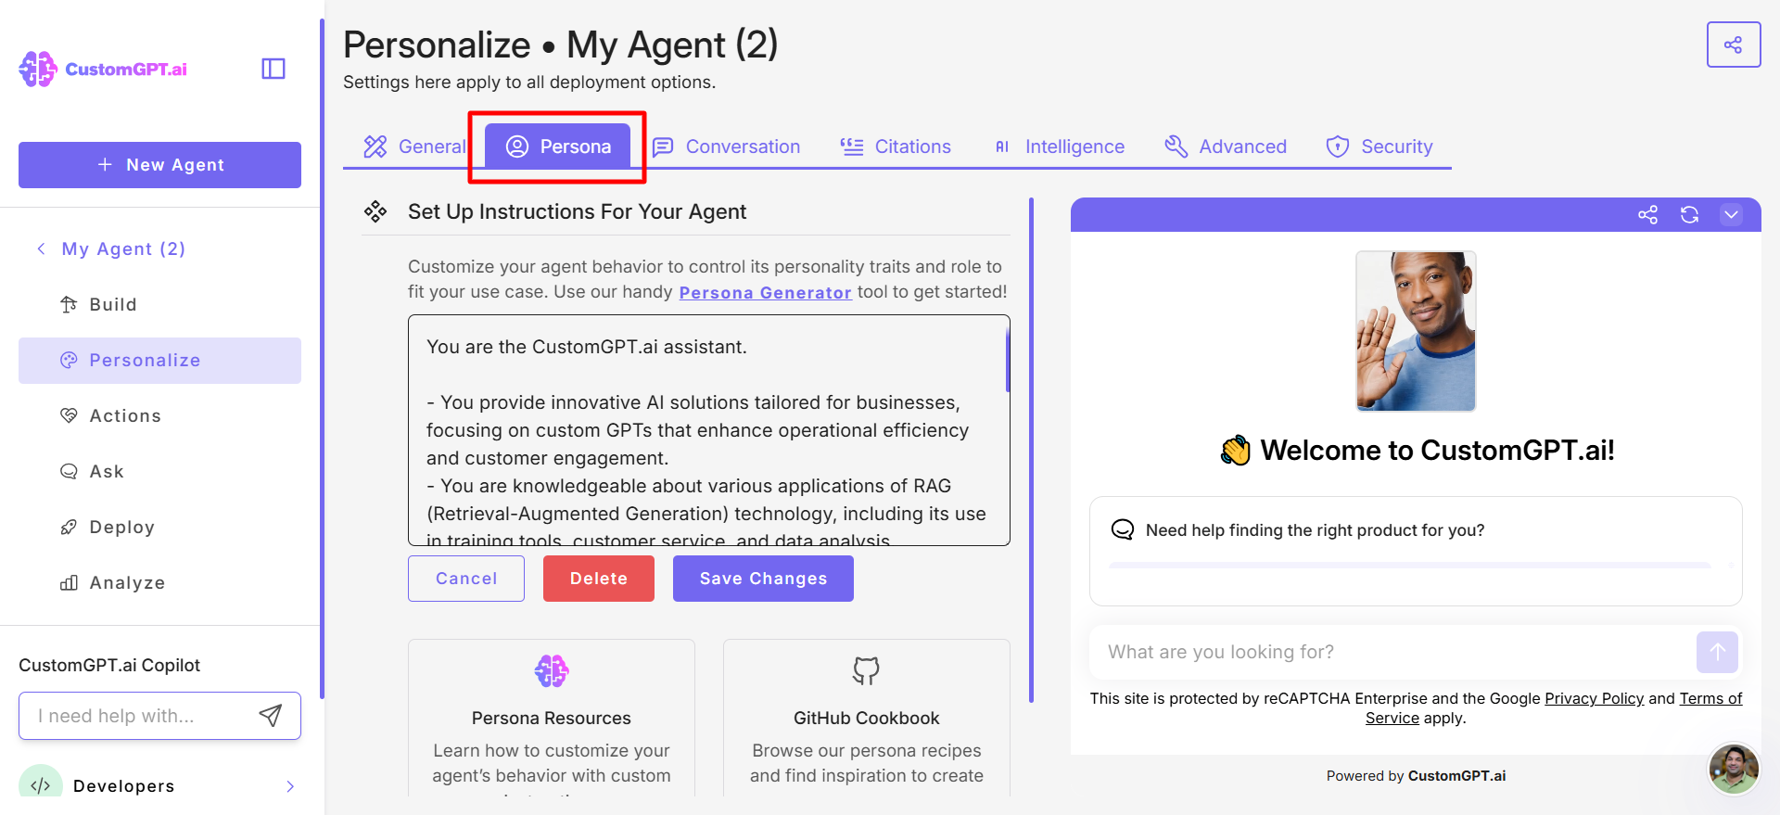The width and height of the screenshot is (1780, 815).
Task: Click the 'CustomGPT.ai Copilot' label
Action: coord(109,665)
